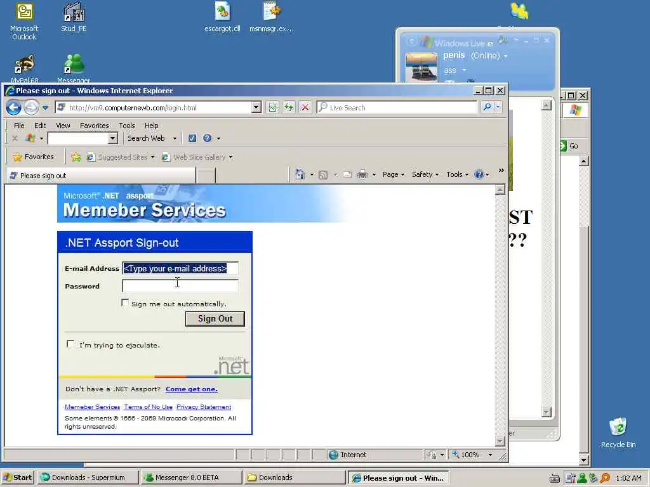This screenshot has height=487, width=650.
Task: Click the Live Search magnifier button
Action: pyautogui.click(x=487, y=107)
